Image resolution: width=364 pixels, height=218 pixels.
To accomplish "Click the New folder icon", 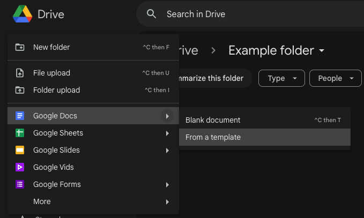I will click(20, 47).
